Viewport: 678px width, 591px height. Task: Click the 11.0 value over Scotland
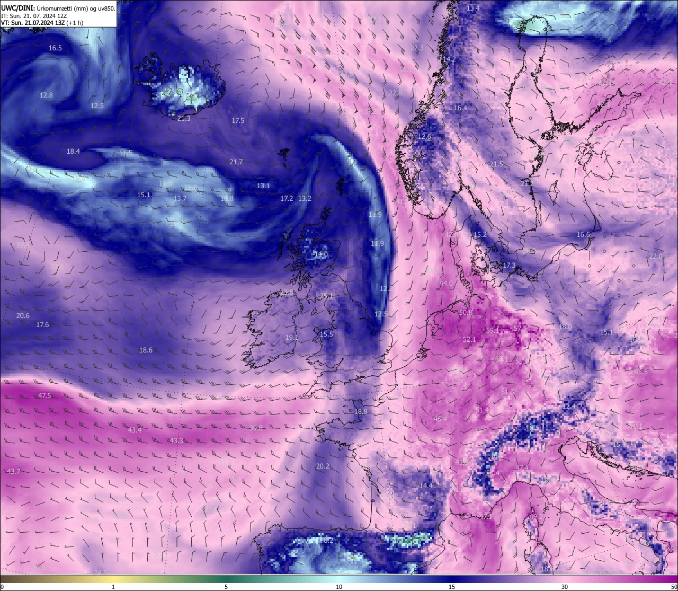[x=321, y=254]
